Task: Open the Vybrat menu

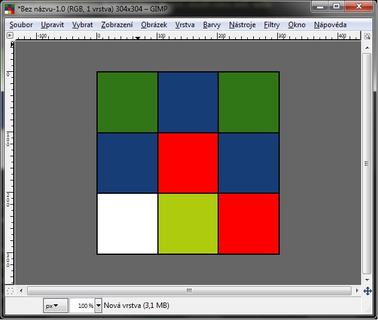Action: 83,25
